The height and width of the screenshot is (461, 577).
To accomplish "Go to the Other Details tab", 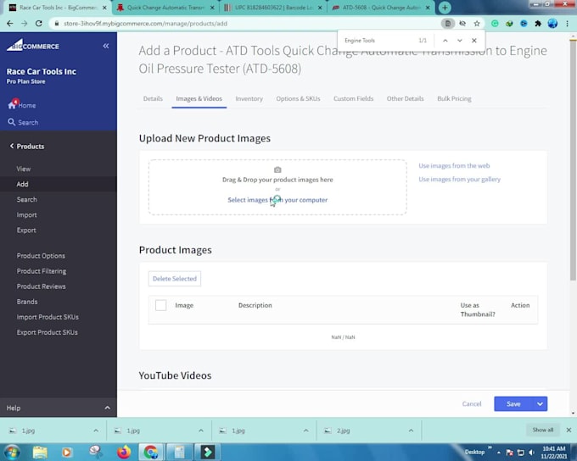I will [405, 98].
